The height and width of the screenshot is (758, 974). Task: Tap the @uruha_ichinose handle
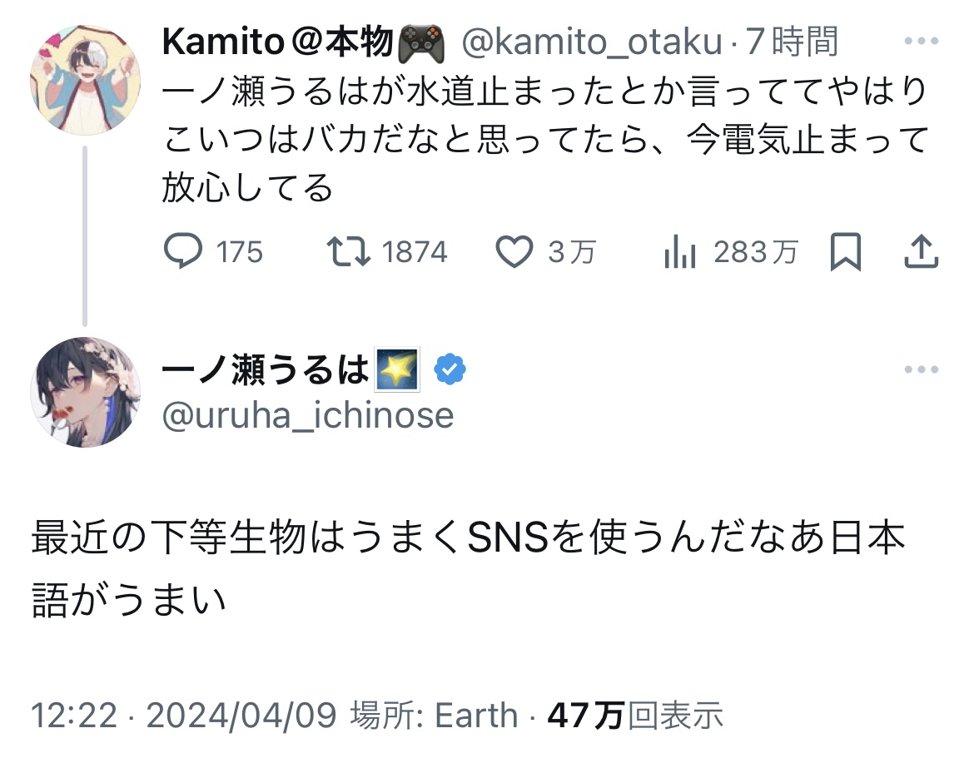(x=308, y=414)
